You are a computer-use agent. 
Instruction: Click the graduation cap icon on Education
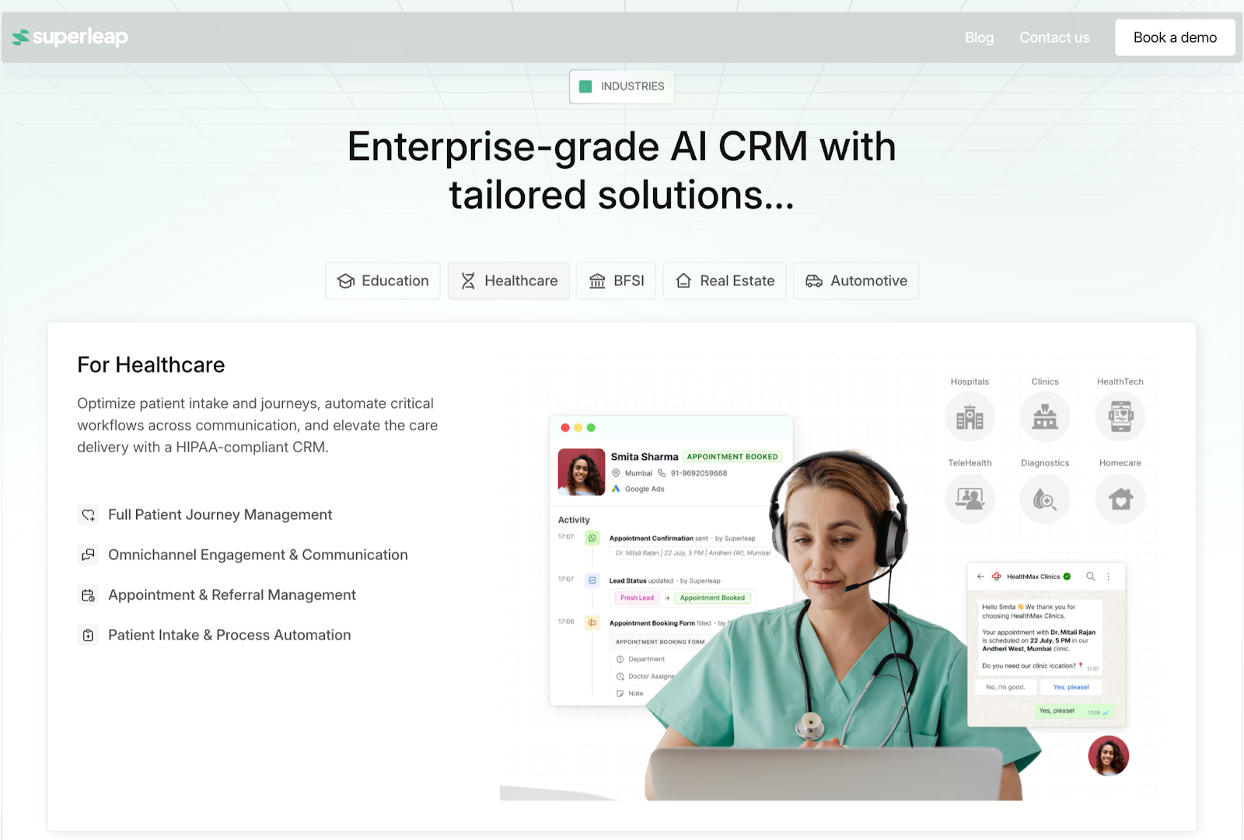[x=346, y=281]
